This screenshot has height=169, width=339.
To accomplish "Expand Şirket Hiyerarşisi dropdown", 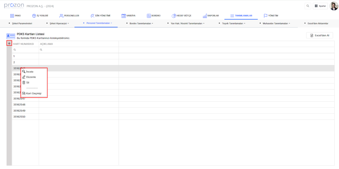I will point(59,24).
